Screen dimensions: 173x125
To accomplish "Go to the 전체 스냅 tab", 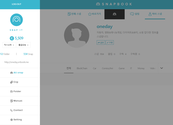I will (x=74, y=14).
